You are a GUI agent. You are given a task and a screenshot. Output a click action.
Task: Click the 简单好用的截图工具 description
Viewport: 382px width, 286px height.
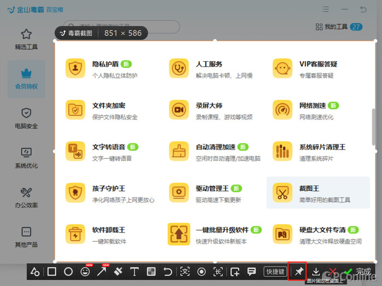click(x=325, y=200)
